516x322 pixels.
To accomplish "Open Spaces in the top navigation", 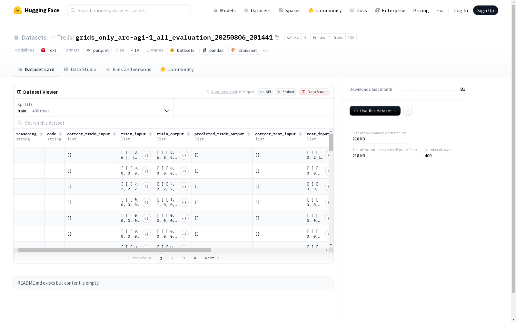I will 290,10.
